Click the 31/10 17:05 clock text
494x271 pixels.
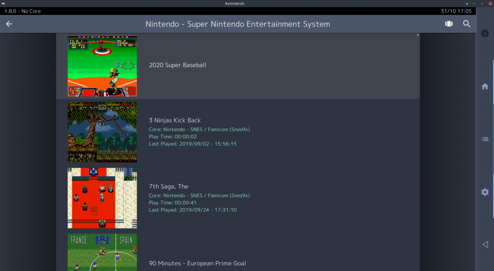tap(456, 11)
